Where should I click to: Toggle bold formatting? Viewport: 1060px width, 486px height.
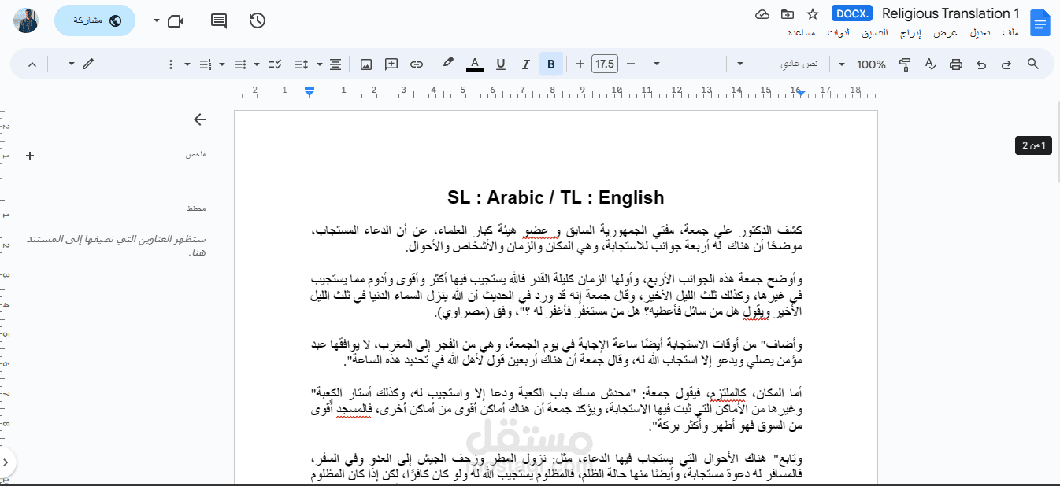click(551, 64)
